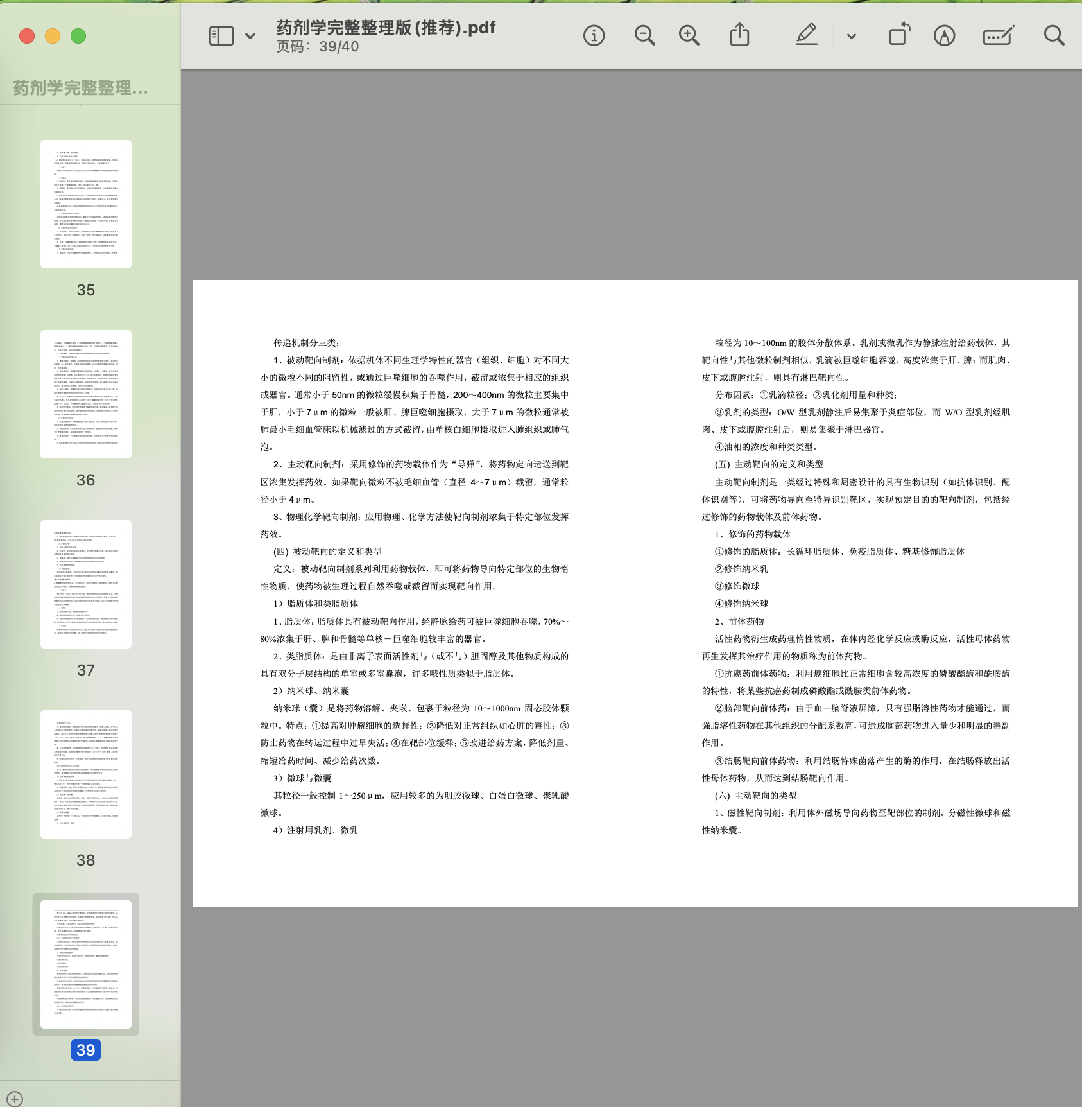Open the Share menu icon
This screenshot has width=1082, height=1107.
tap(739, 35)
